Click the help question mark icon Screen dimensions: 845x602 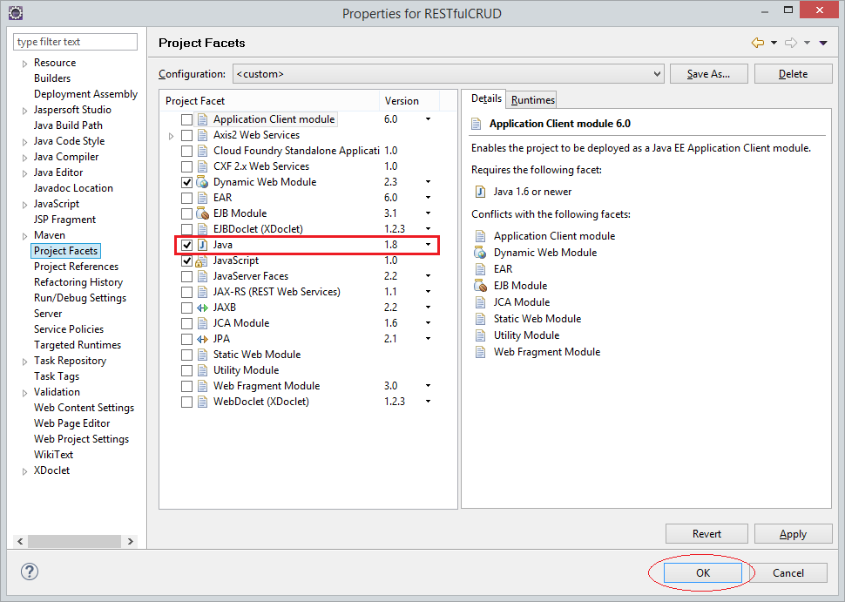point(30,572)
